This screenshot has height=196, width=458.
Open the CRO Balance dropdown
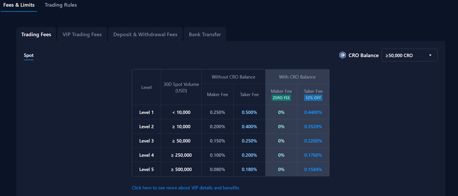(409, 55)
